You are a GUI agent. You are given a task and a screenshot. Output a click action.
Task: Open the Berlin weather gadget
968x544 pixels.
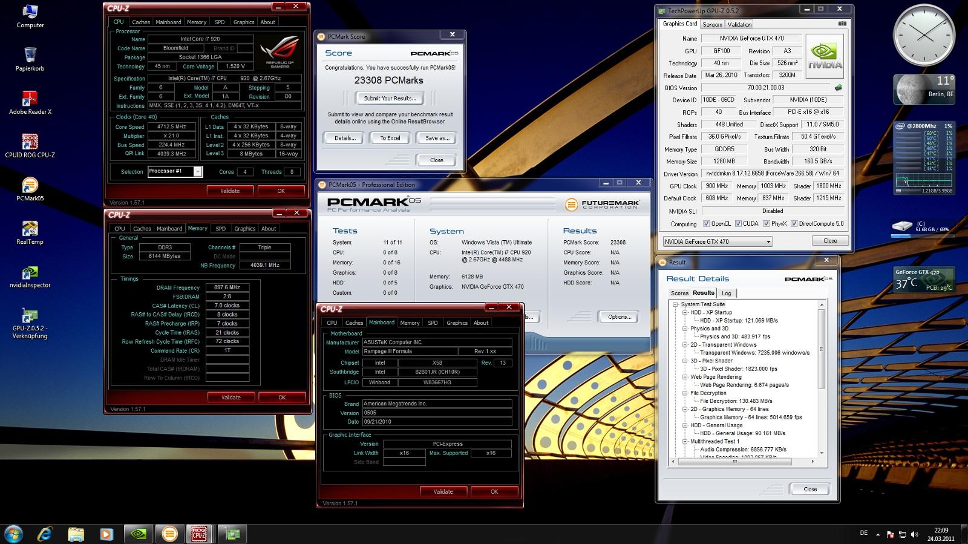[x=924, y=89]
